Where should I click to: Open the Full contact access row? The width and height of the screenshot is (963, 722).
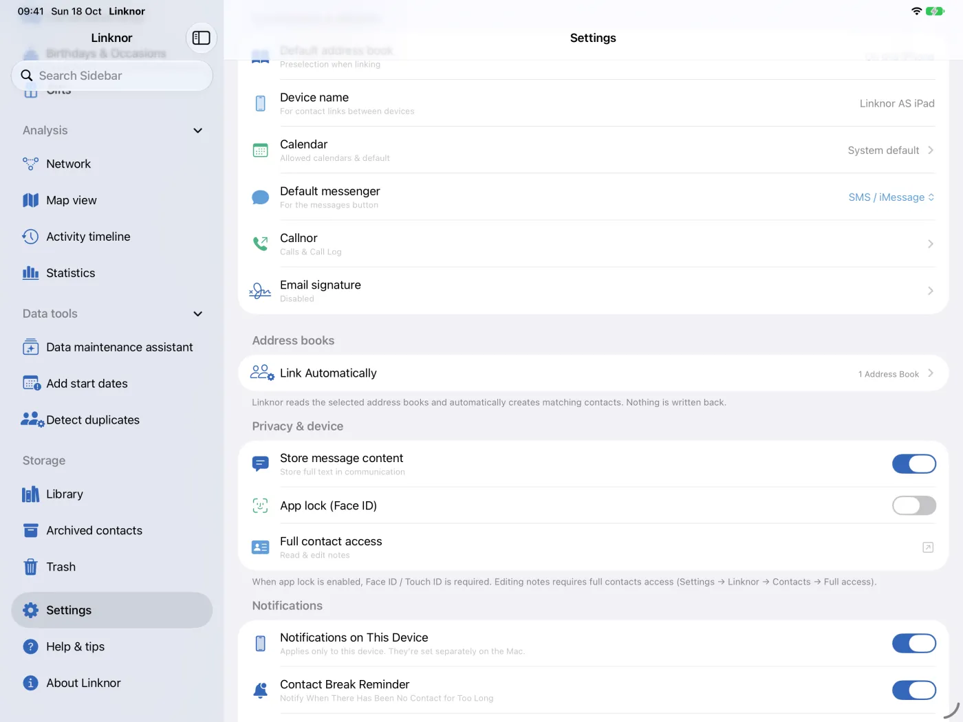(x=594, y=547)
